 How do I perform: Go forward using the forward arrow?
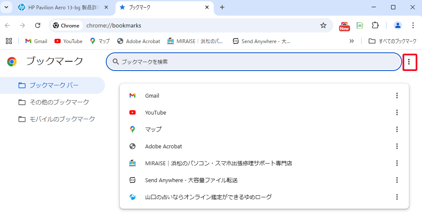coord(22,25)
